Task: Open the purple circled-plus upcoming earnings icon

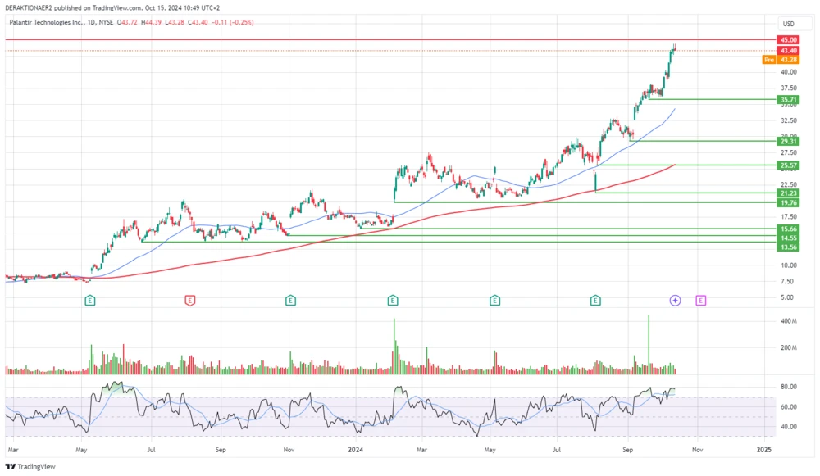Action: 674,300
